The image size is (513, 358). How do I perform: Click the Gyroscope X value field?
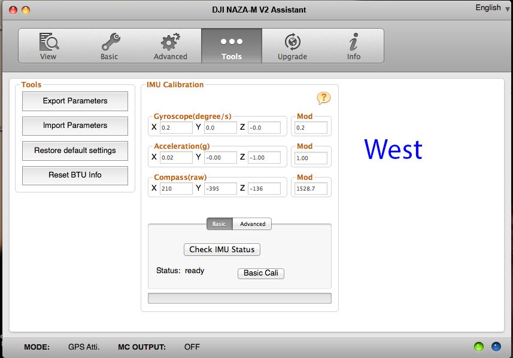pos(176,128)
